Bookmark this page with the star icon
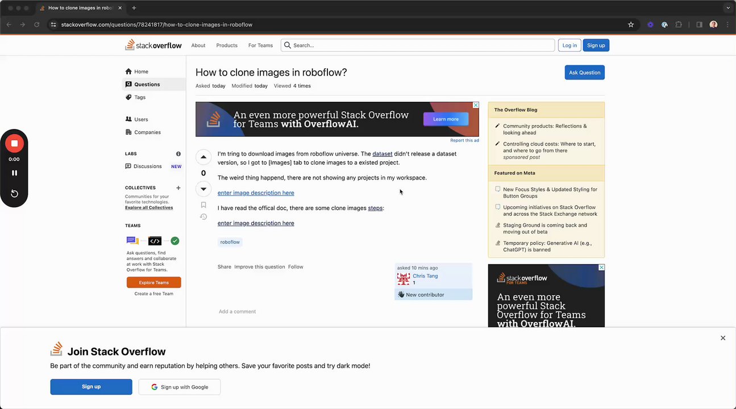This screenshot has width=736, height=409. pos(631,24)
